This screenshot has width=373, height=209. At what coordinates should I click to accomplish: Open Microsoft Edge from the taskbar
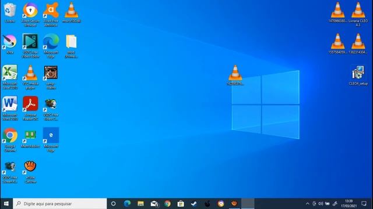(x=127, y=204)
